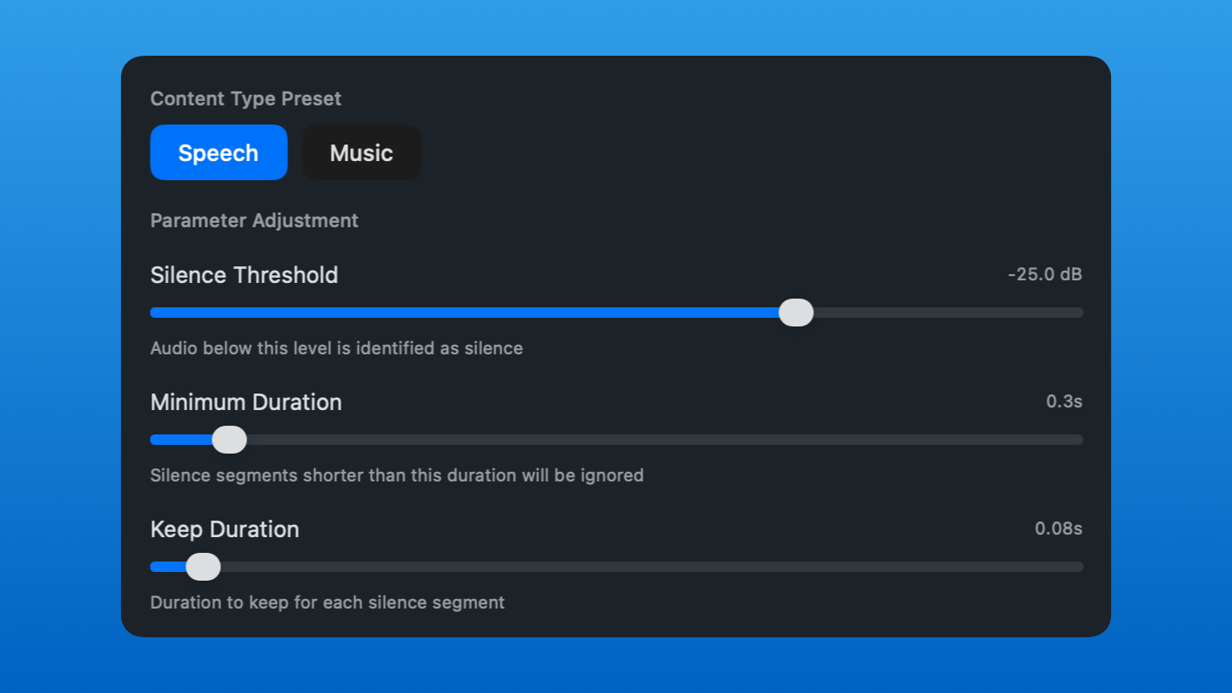The width and height of the screenshot is (1232, 693).
Task: Click the Keep Duration label
Action: coord(224,529)
